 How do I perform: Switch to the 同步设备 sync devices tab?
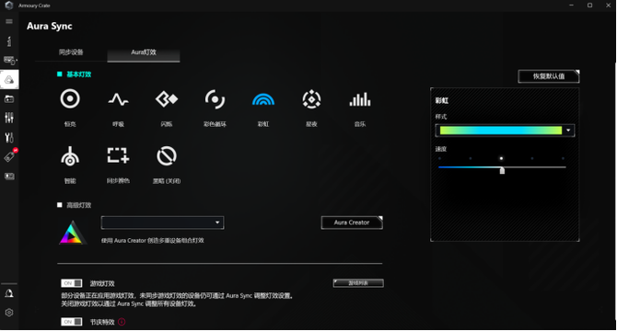coord(71,52)
